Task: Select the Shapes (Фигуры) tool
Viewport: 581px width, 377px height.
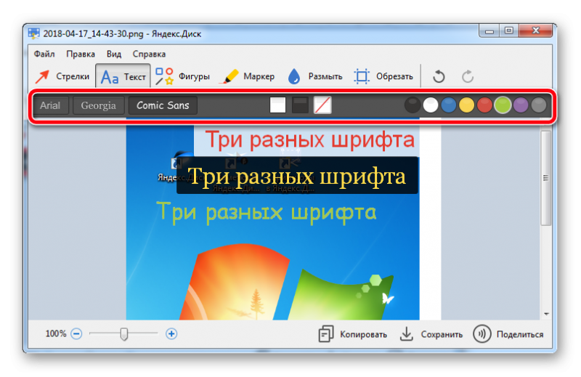Action: click(x=182, y=76)
